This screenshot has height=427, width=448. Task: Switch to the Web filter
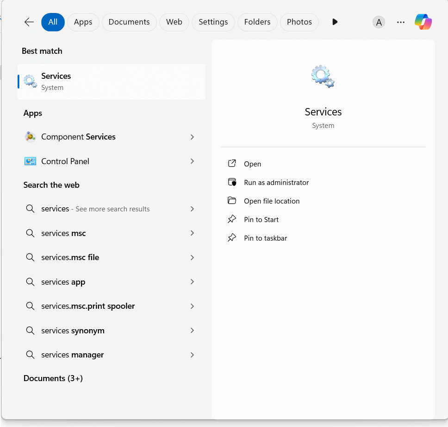click(174, 22)
